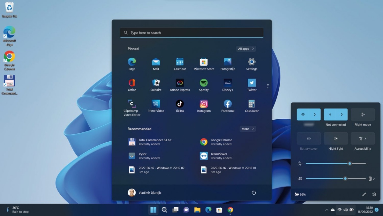Open Settings from pinned apps
This screenshot has height=216, width=383.
(252, 64)
